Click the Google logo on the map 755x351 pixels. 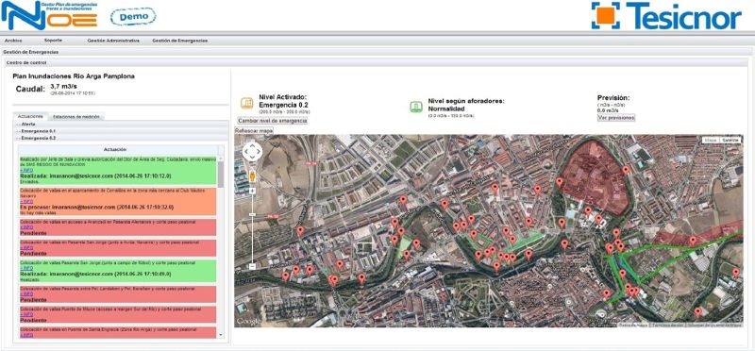point(247,321)
